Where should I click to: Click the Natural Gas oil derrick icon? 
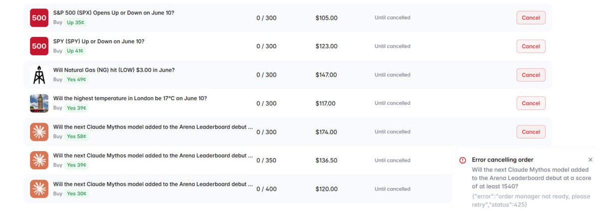coord(39,75)
